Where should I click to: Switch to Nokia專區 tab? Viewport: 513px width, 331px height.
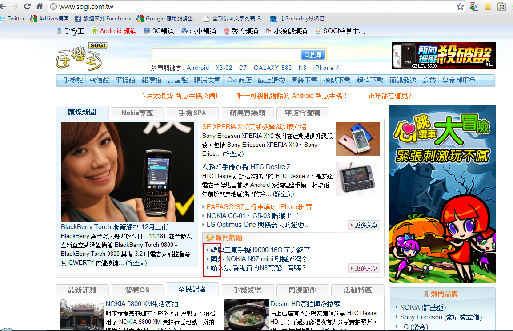coord(137,113)
